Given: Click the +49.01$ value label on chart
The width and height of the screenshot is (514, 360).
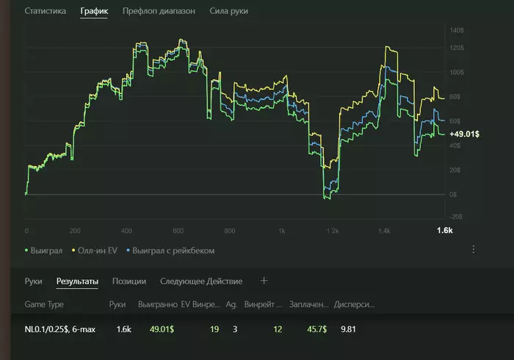Looking at the screenshot, I should (x=464, y=134).
